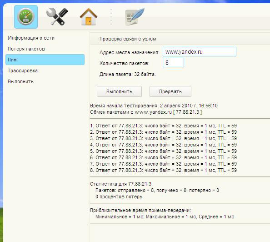
Task: Open the feather and document notes icon
Action: click(135, 17)
